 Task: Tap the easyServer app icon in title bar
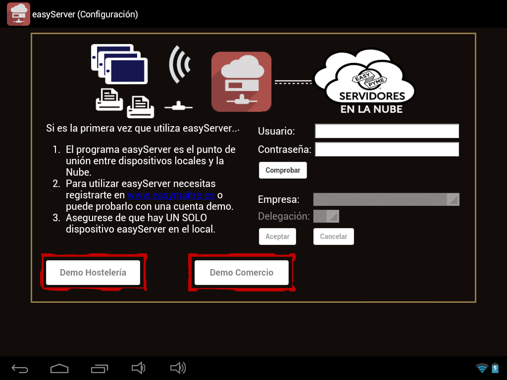[18, 14]
